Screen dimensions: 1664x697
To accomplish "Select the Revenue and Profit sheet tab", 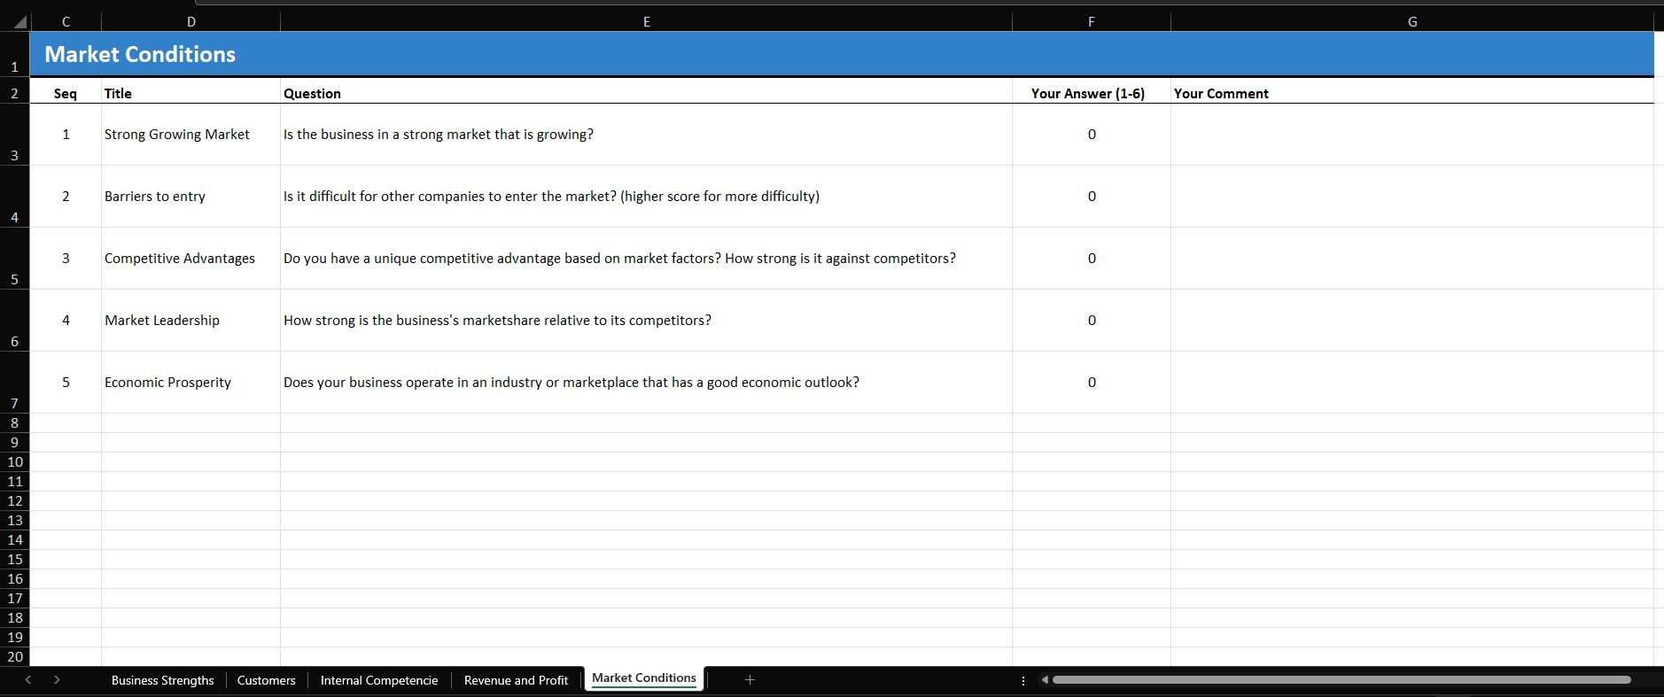I will [516, 680].
